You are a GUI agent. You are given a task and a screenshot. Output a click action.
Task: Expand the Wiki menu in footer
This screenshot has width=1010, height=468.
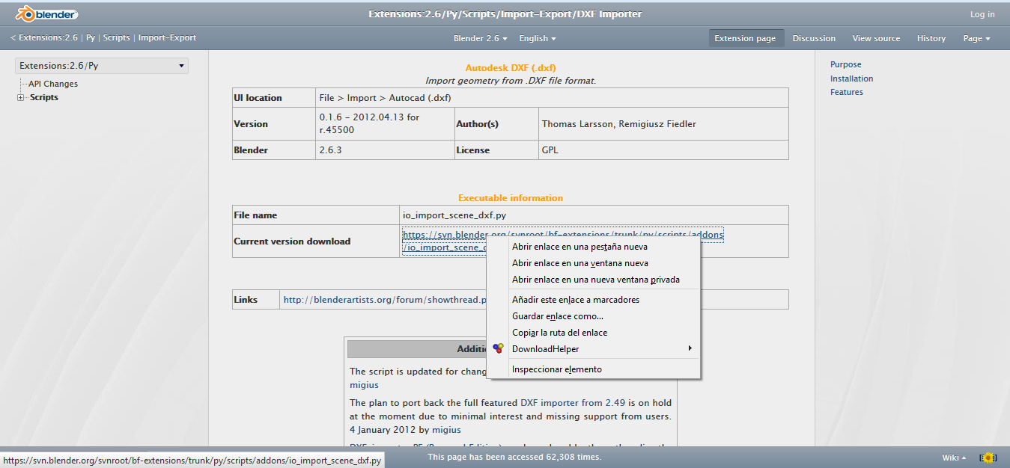coord(954,458)
